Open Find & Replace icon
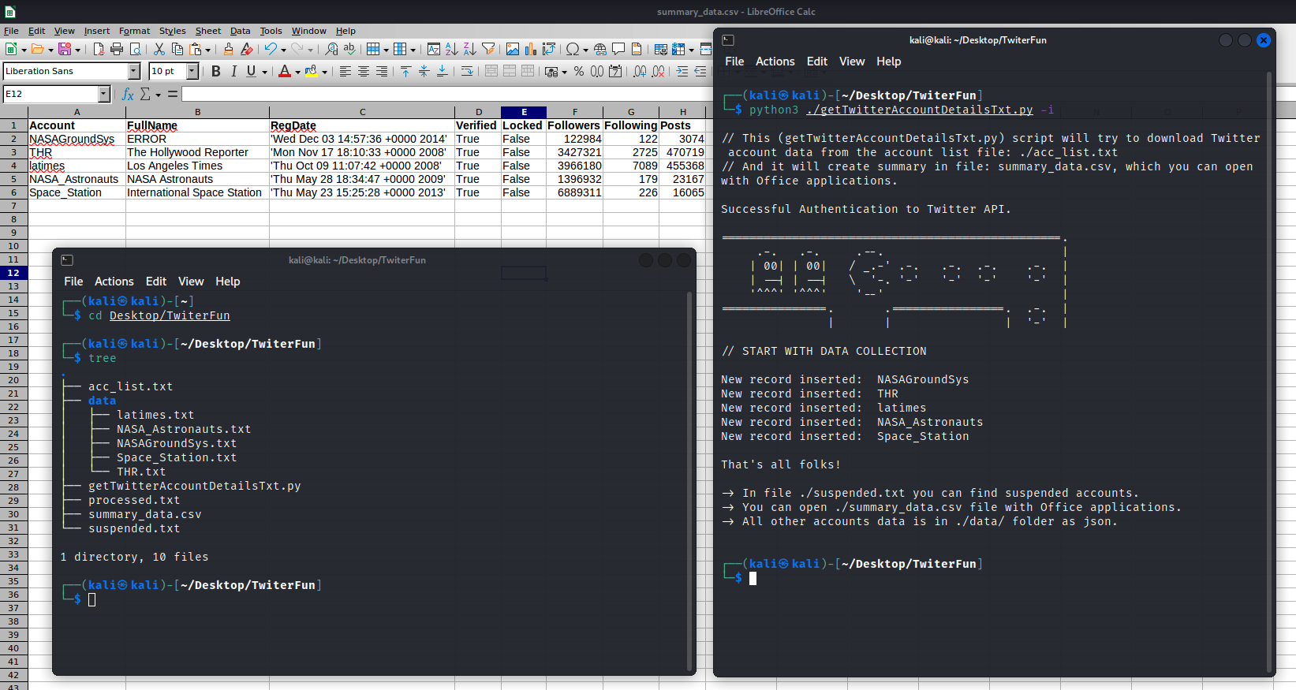The image size is (1296, 690). [x=331, y=49]
